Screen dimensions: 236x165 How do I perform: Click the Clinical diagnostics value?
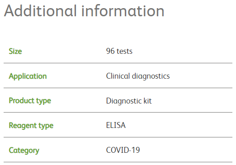click(138, 76)
